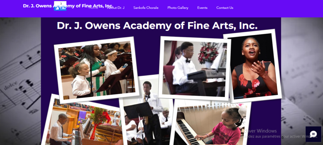
Task: Click the Facebook Like thumbs-up button
Action: [x=60, y=9]
